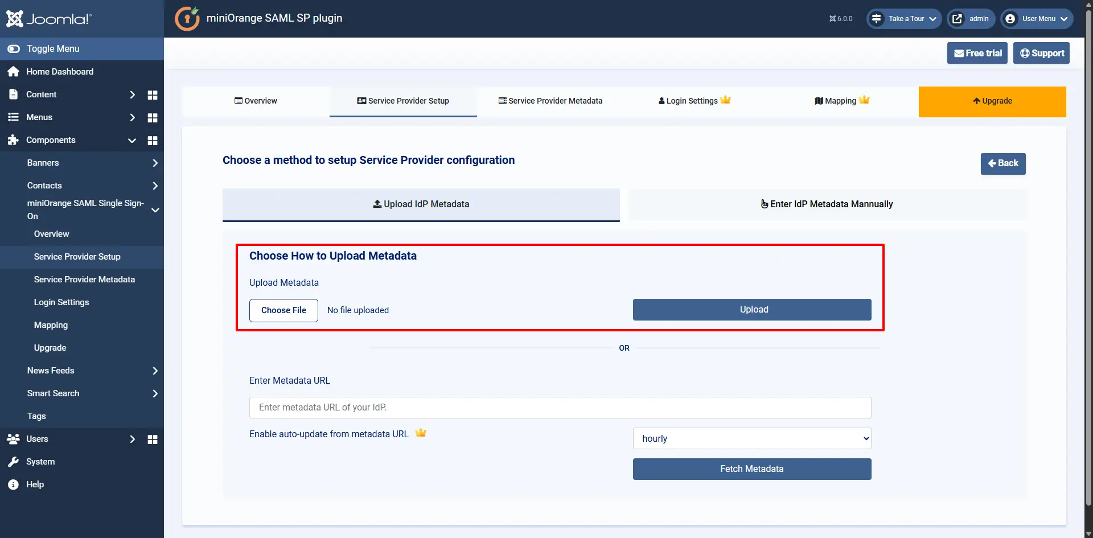The image size is (1093, 538).
Task: Click the Fetch Metadata button
Action: click(751, 469)
